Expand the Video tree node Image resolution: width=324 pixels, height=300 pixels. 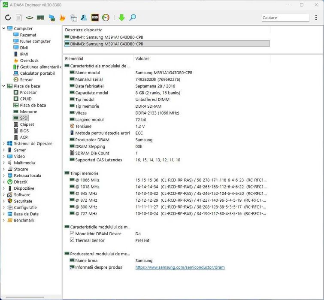click(x=3, y=156)
